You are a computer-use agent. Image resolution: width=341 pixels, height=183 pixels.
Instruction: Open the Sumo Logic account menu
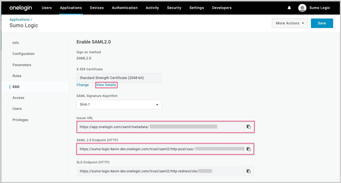(x=319, y=8)
